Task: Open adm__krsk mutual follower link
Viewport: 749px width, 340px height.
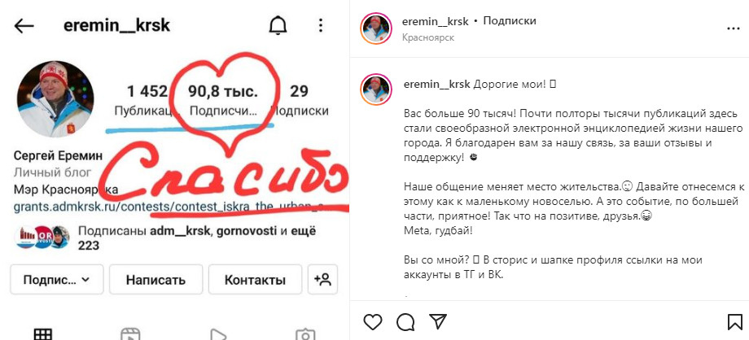Action: coord(180,232)
